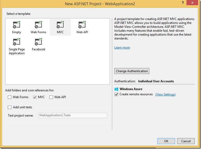Screen dimensions: 201x149
Task: Pick the Web API template icon
Action: point(82,25)
